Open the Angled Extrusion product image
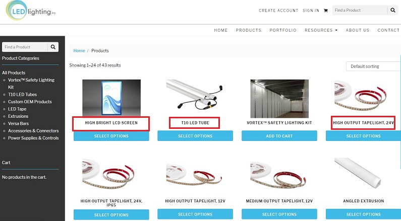The width and height of the screenshot is (401, 221). click(x=358, y=173)
